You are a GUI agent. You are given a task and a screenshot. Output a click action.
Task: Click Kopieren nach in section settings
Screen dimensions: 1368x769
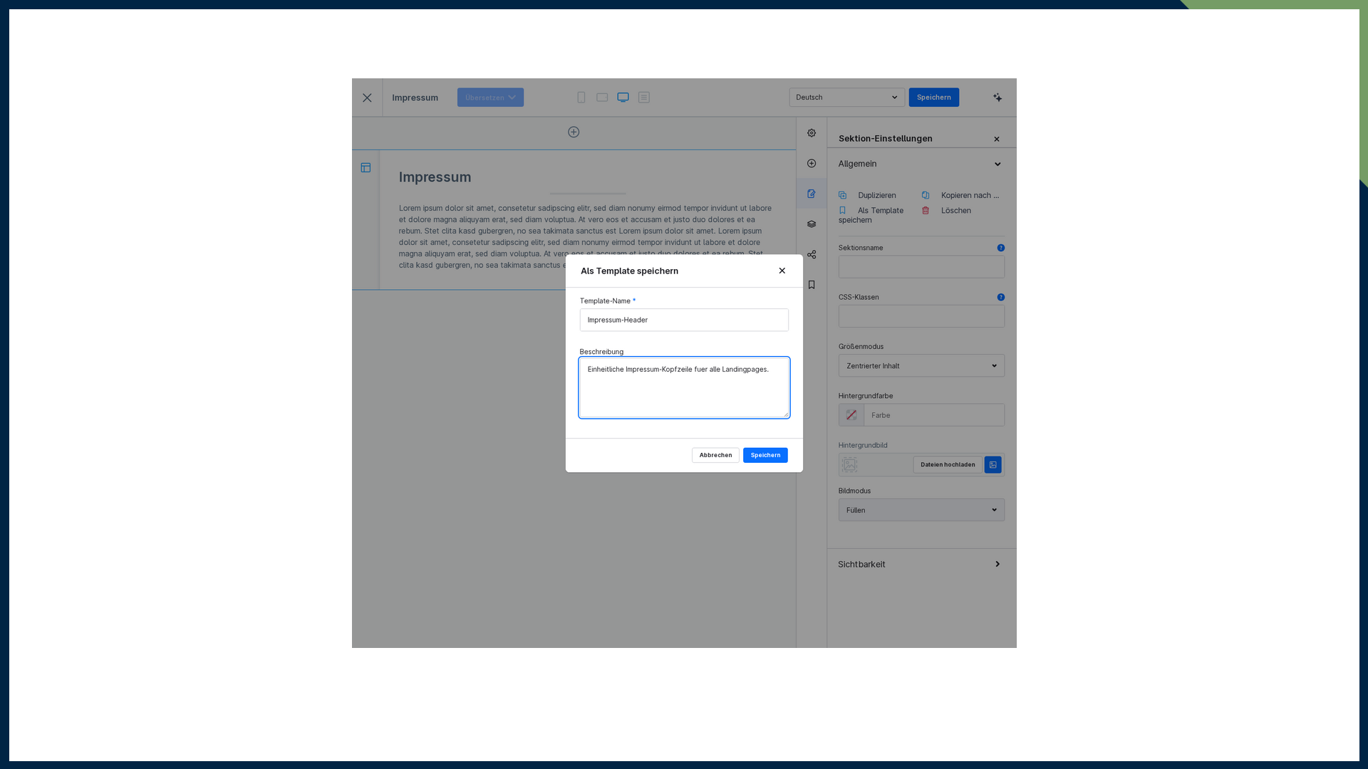click(961, 195)
